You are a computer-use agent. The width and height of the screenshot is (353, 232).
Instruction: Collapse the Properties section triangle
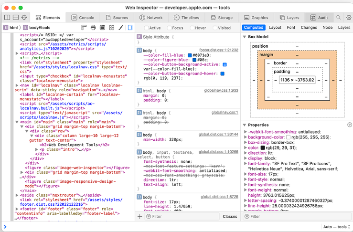(245, 125)
